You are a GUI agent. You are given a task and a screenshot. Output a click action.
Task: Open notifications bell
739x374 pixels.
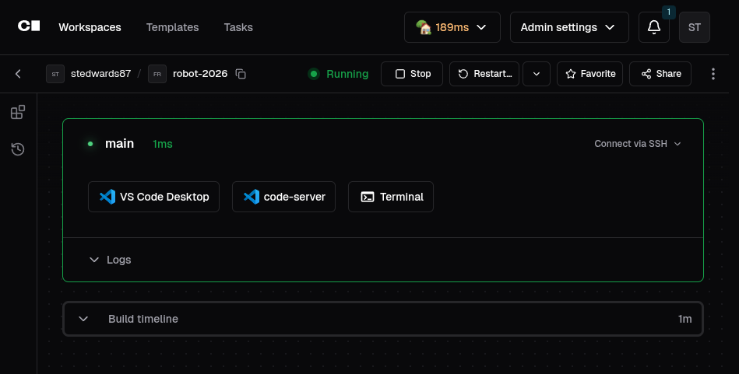click(653, 27)
